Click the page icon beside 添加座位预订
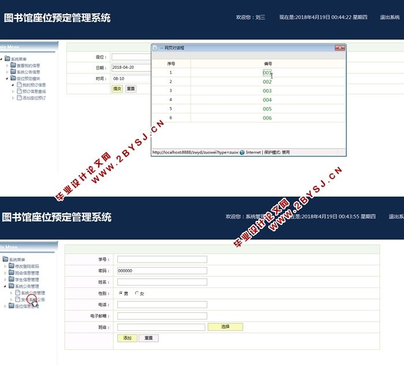Viewport: 404px width, 366px height. tap(19, 98)
